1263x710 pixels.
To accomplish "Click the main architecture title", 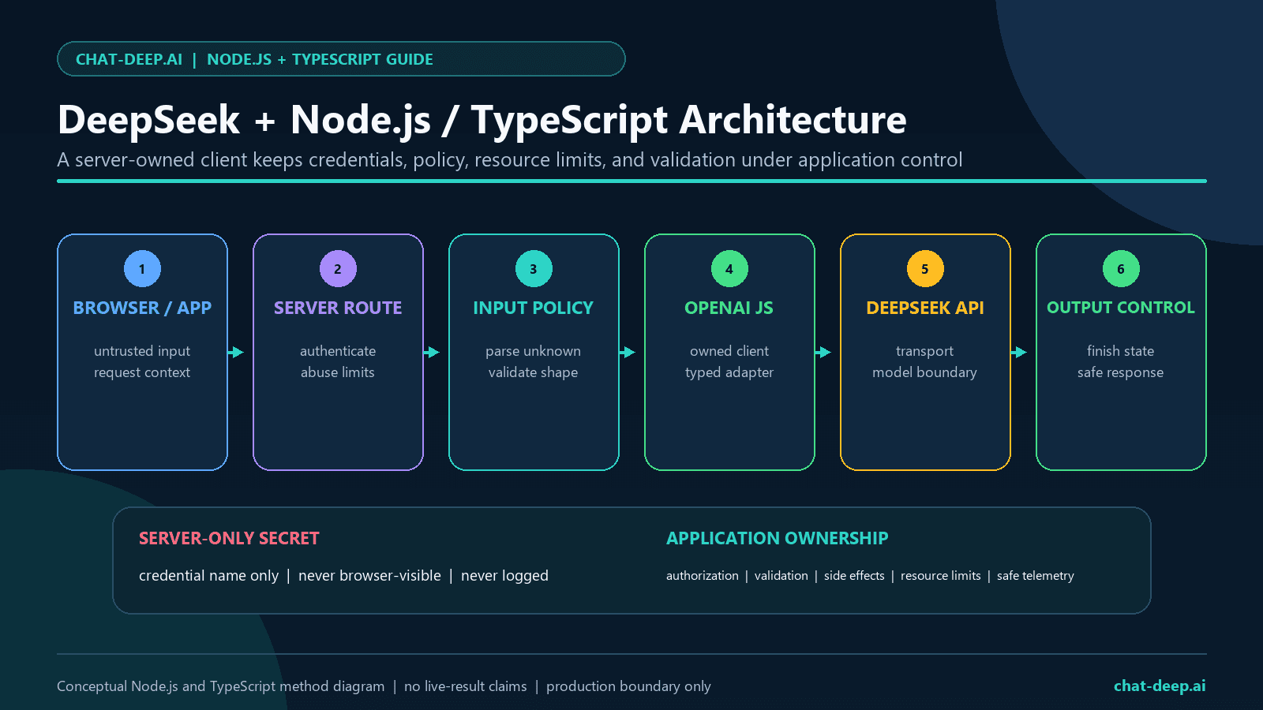I will point(482,121).
